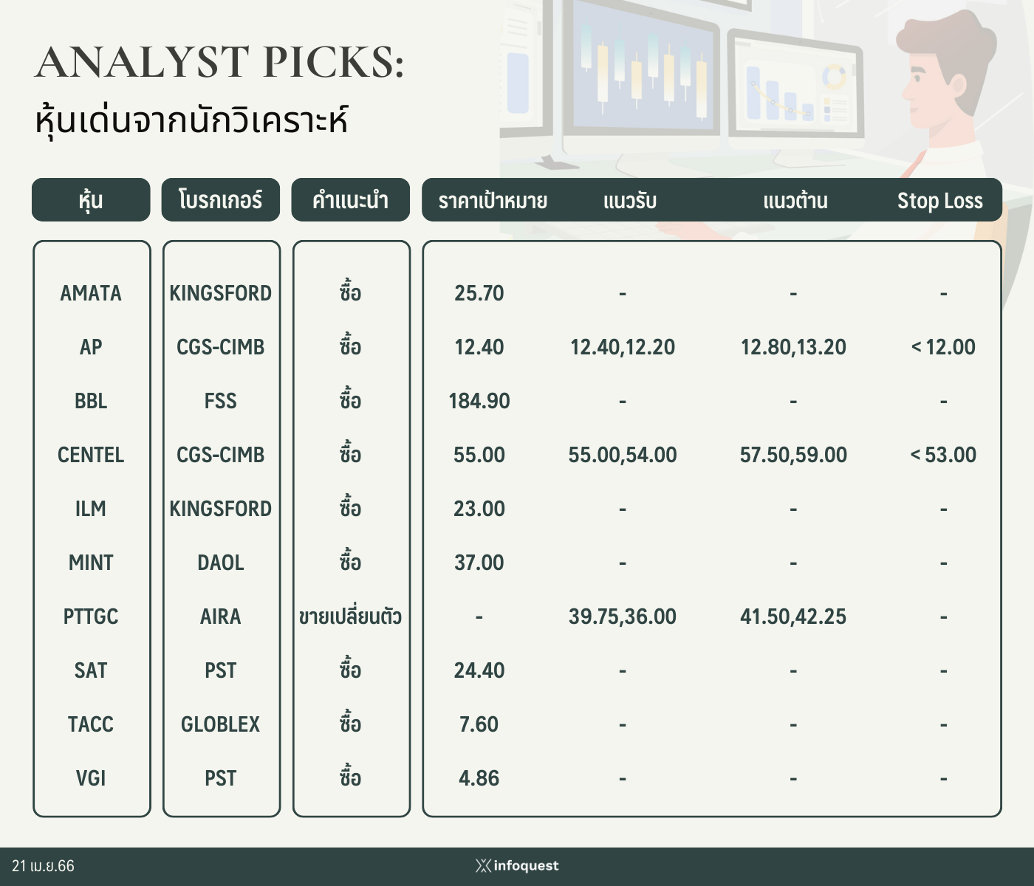Click the หุ้น column header
Screen dimensions: 1034x886
91,199
